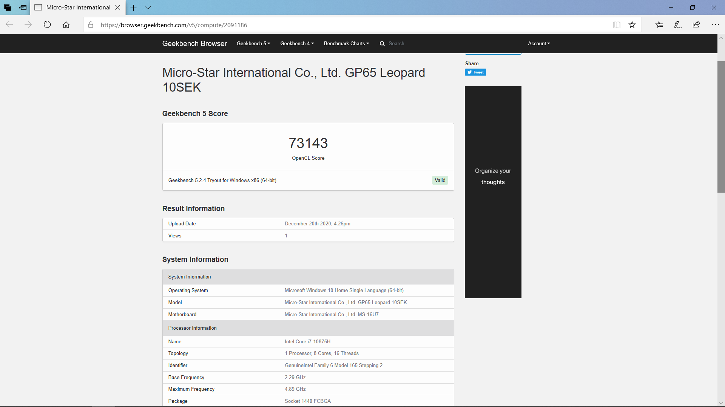Click the Processor Information section header
Viewport: 725px width, 407px height.
point(308,328)
